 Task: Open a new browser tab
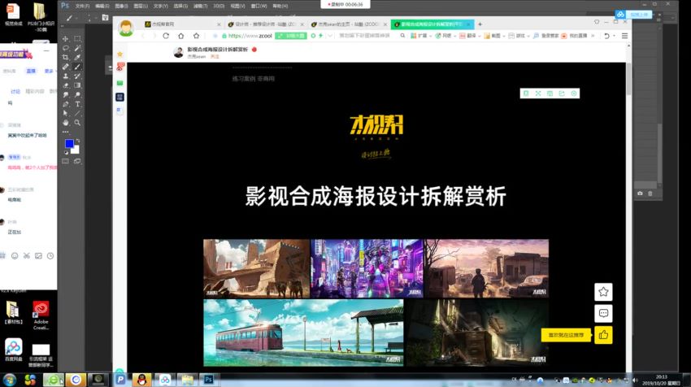[x=480, y=24]
